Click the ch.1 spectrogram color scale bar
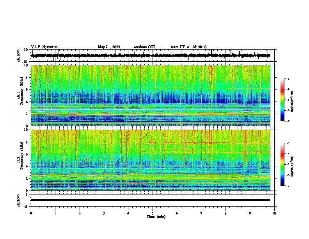Screen dimensions: 309x239 282,100
